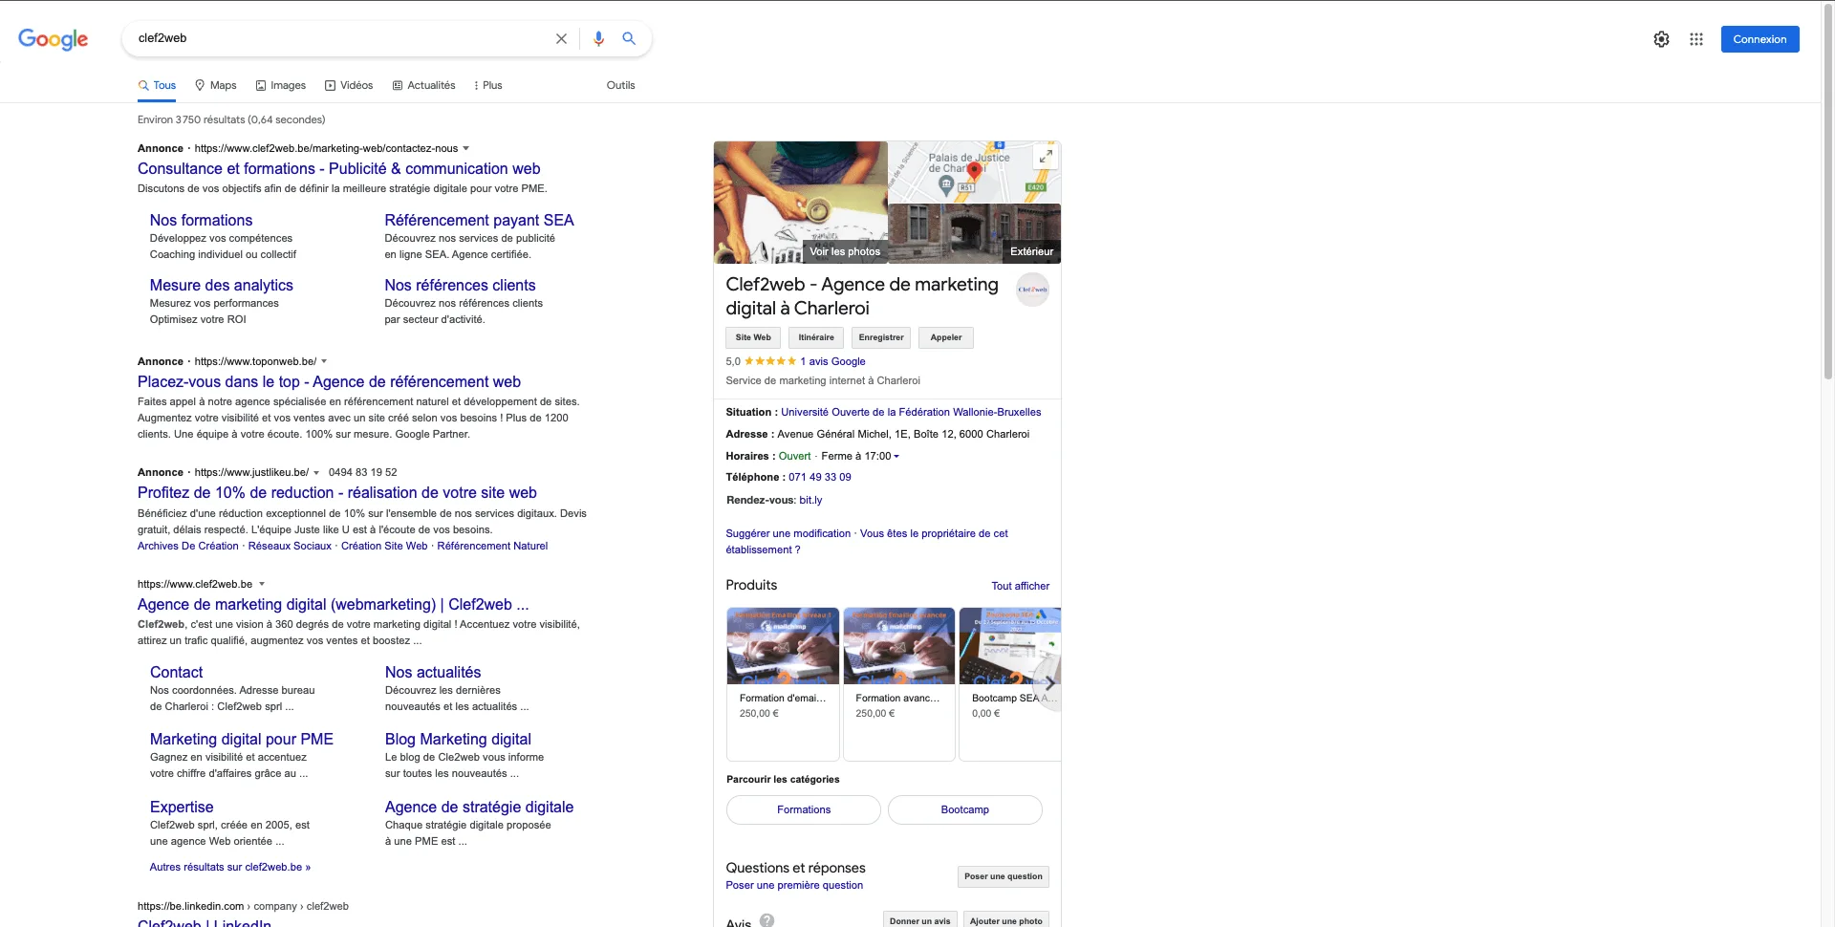Open dropdown arrow beside clef2web.be ad URL
This screenshot has width=1835, height=927.
[x=465, y=148]
